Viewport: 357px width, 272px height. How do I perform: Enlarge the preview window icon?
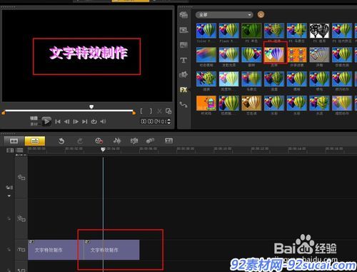169,111
